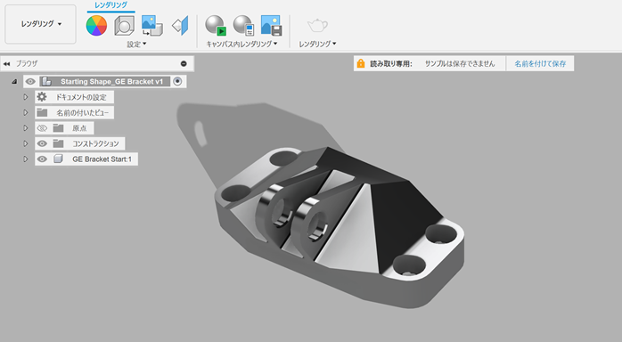Click the component cube icon of GE Bracket Start:1
This screenshot has height=342, width=622.
[58, 159]
